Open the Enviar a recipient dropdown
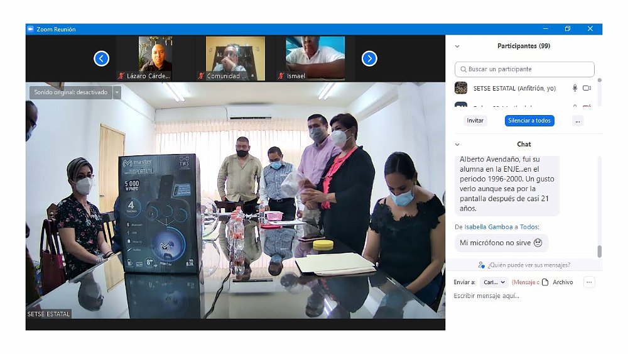This screenshot has width=628, height=354. [494, 282]
